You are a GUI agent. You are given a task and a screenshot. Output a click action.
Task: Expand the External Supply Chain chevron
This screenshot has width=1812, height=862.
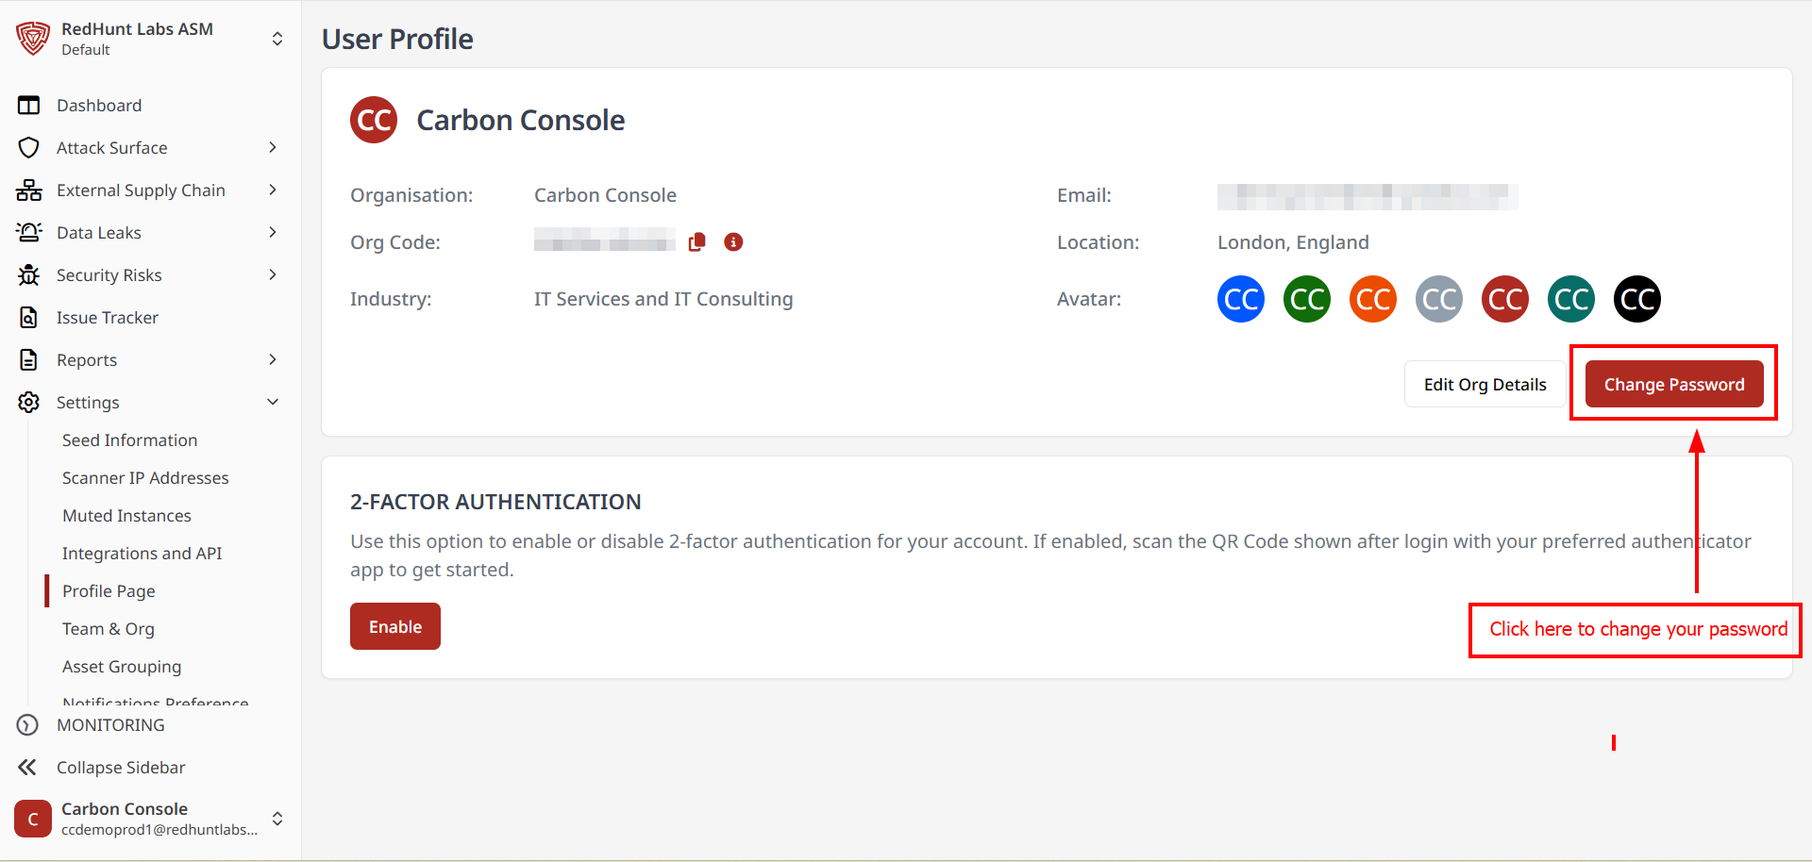tap(273, 190)
